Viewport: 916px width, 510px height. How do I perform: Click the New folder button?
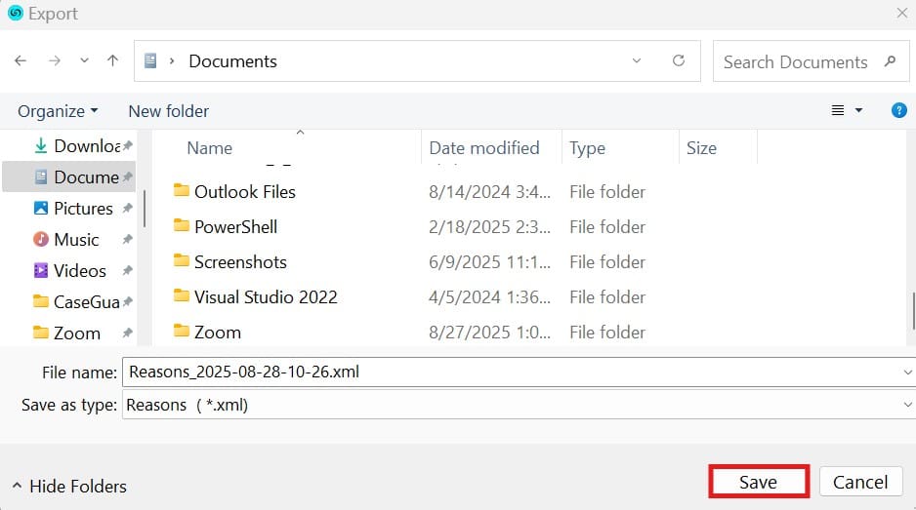tap(168, 111)
